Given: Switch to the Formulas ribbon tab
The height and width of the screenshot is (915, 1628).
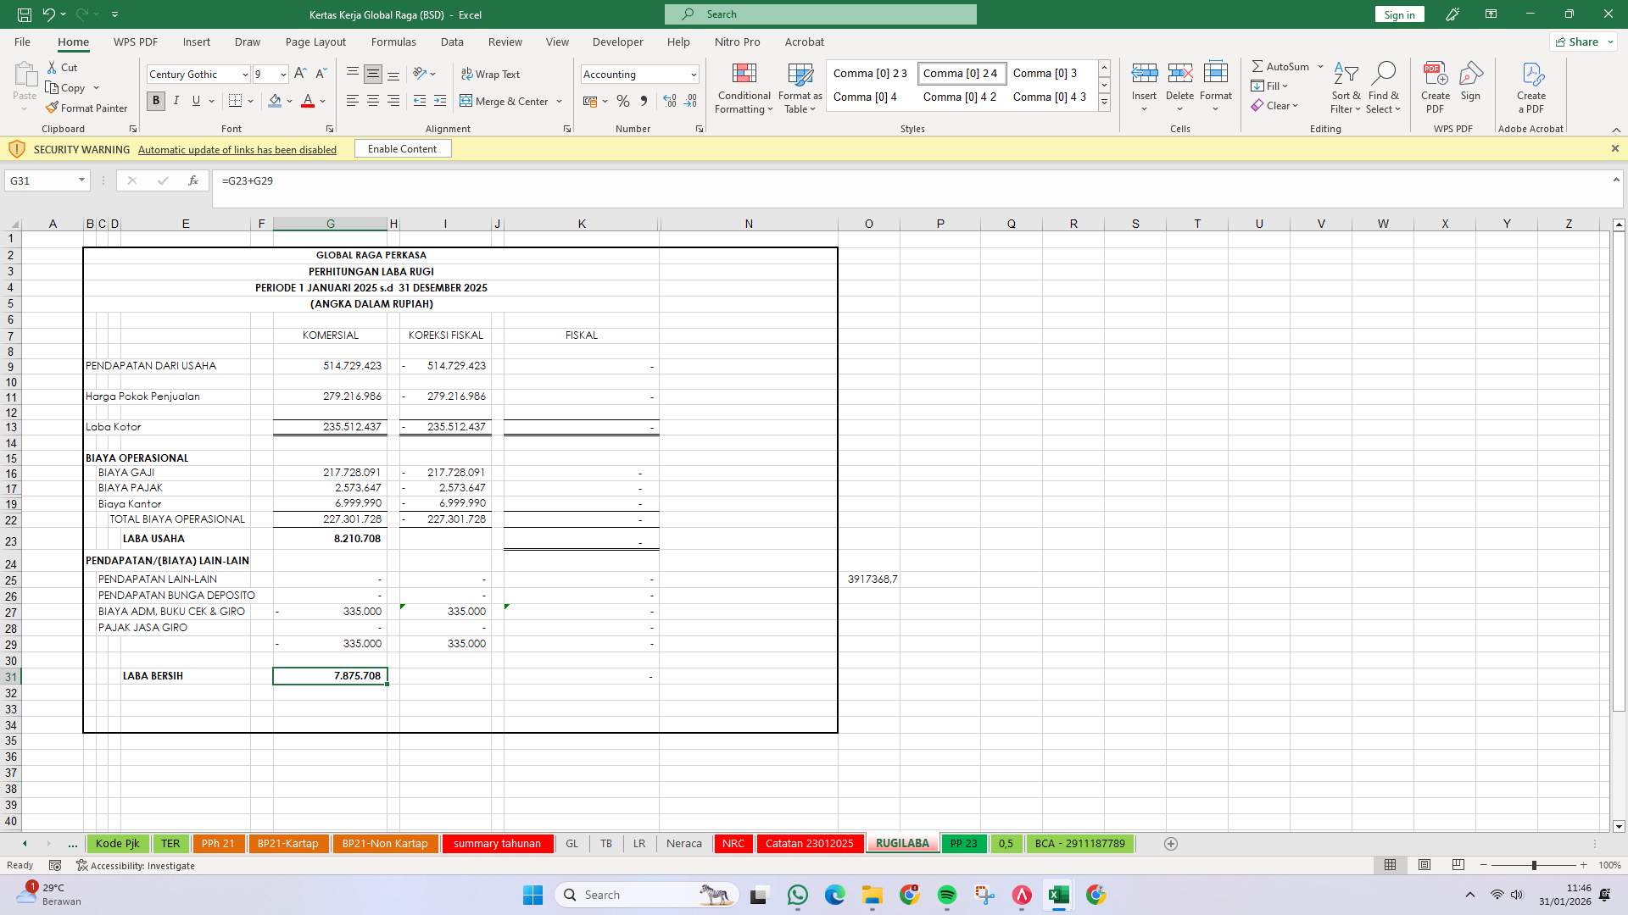Looking at the screenshot, I should point(394,42).
